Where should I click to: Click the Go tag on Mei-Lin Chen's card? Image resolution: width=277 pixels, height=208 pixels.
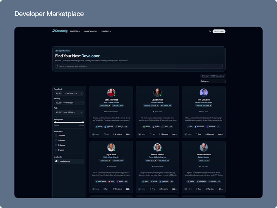coord(190,127)
